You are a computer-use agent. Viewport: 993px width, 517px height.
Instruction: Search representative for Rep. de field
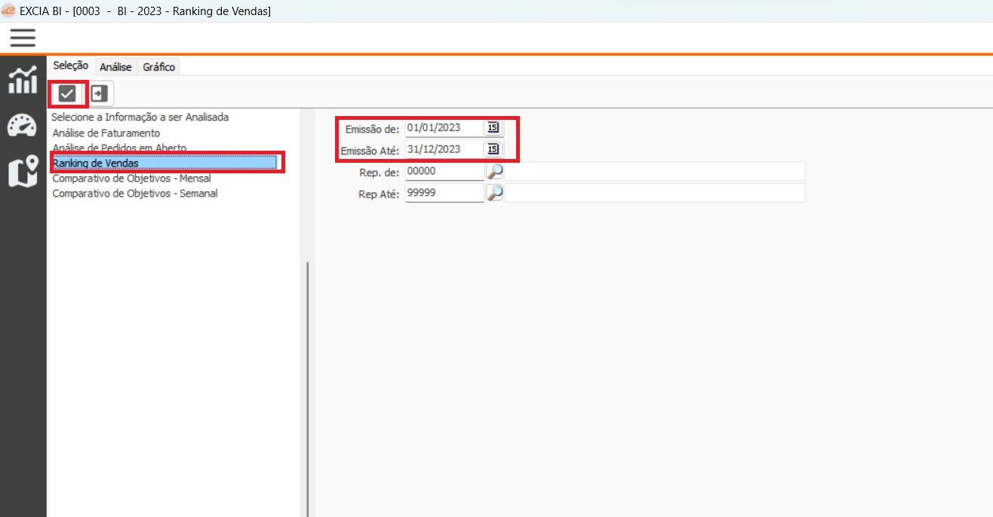tap(494, 172)
